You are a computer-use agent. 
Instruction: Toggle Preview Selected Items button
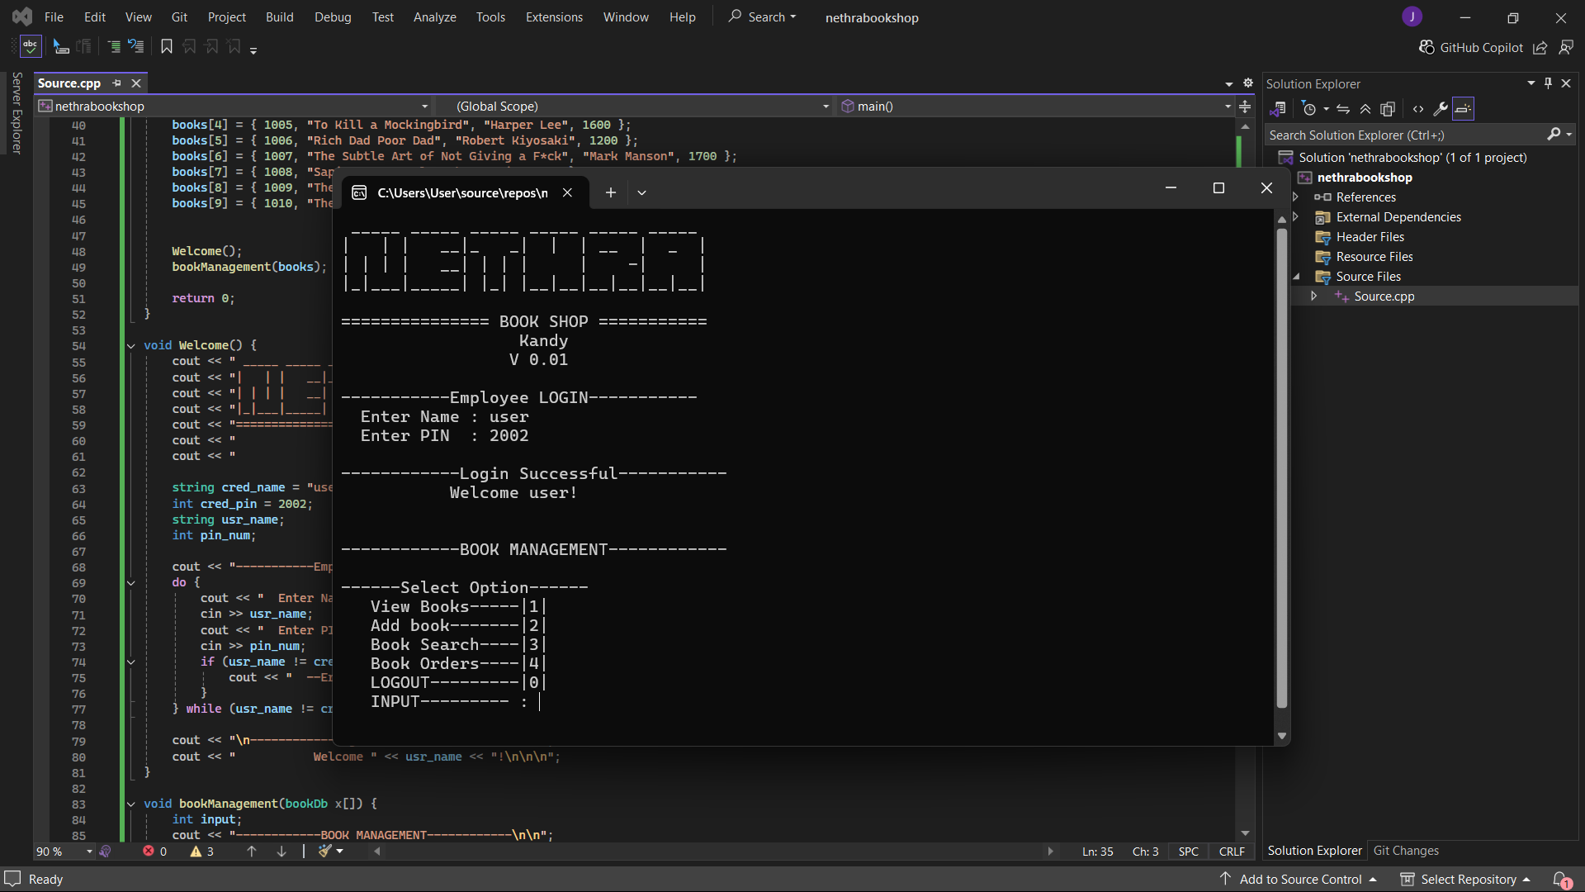click(x=1463, y=109)
